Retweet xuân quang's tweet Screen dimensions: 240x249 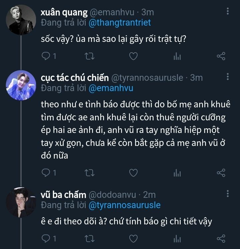(90, 56)
